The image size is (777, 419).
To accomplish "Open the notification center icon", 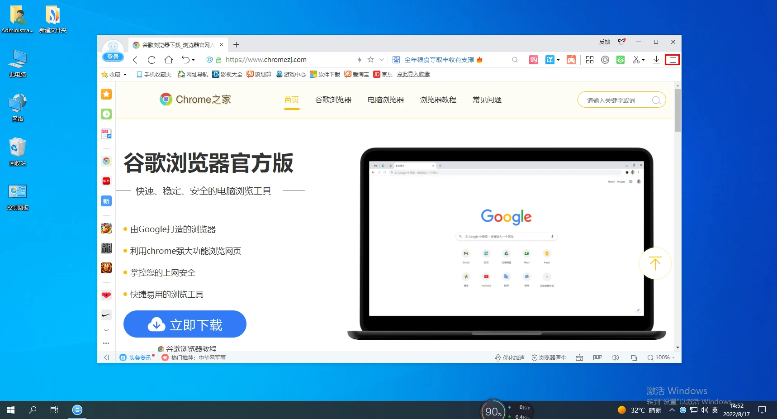I will tap(762, 410).
